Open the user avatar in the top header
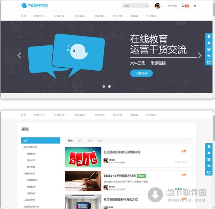 157,6
